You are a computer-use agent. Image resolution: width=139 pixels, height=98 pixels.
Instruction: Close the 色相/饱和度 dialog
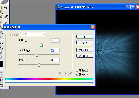[93, 27]
